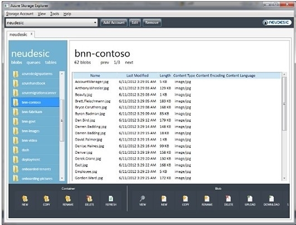Image resolution: width=296 pixels, height=225 pixels.
Task: Click the dash folder icon
Action: click(x=16, y=150)
